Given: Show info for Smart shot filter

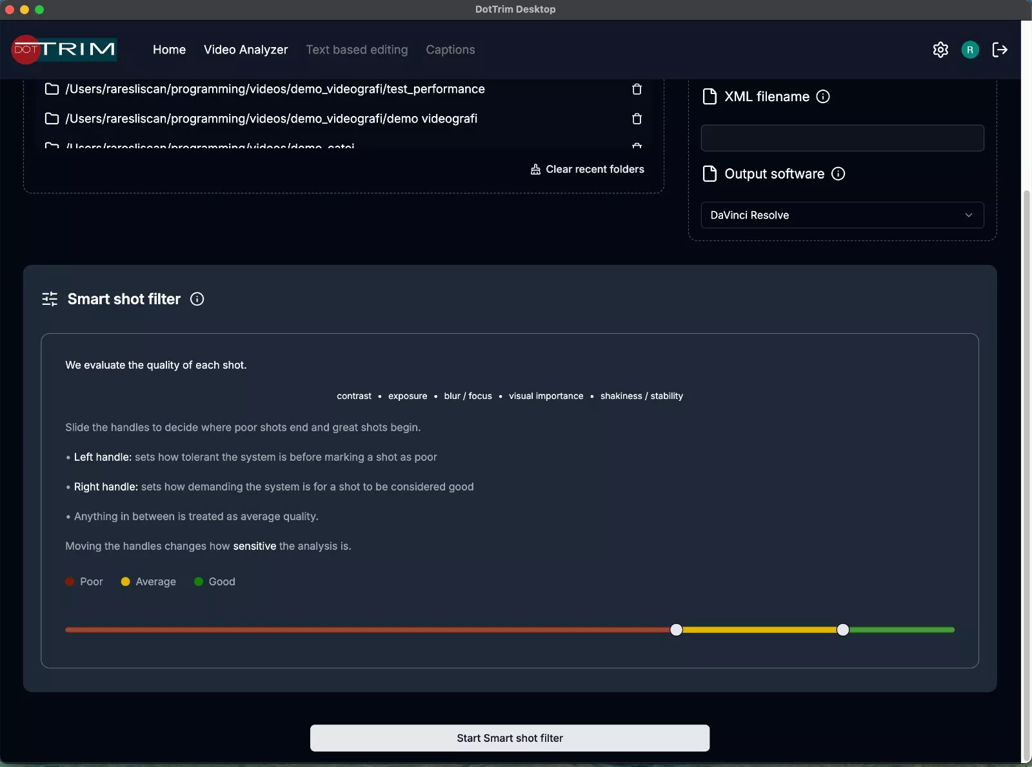Looking at the screenshot, I should [197, 299].
